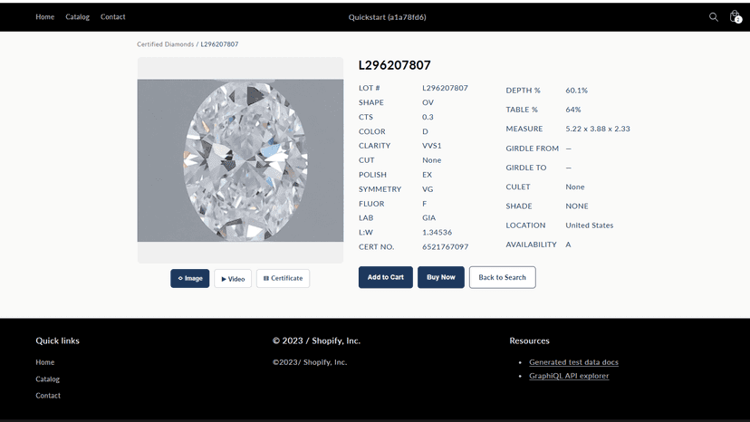Image resolution: width=750 pixels, height=422 pixels.
Task: Click the Quickstart store title
Action: [x=387, y=17]
